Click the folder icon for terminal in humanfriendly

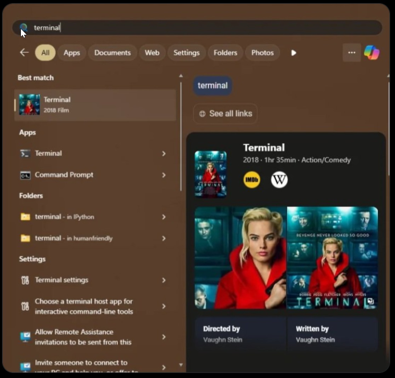[25, 238]
